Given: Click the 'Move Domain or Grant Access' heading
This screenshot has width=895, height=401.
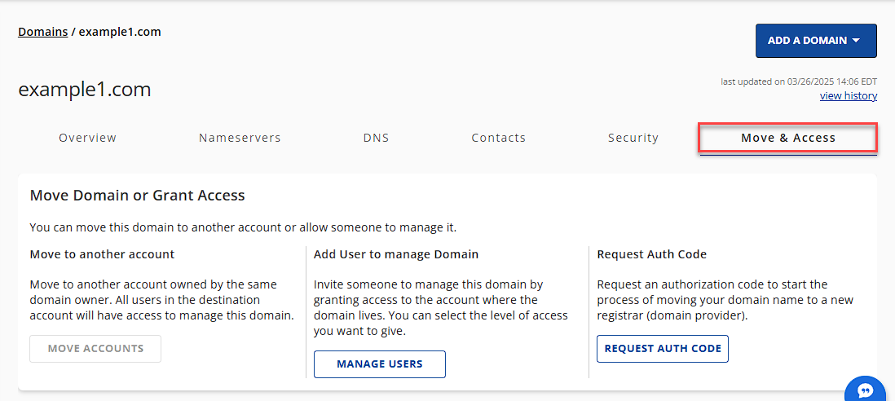Looking at the screenshot, I should point(137,196).
